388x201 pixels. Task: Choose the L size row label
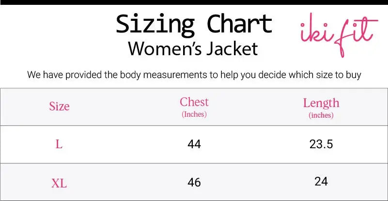(59, 144)
